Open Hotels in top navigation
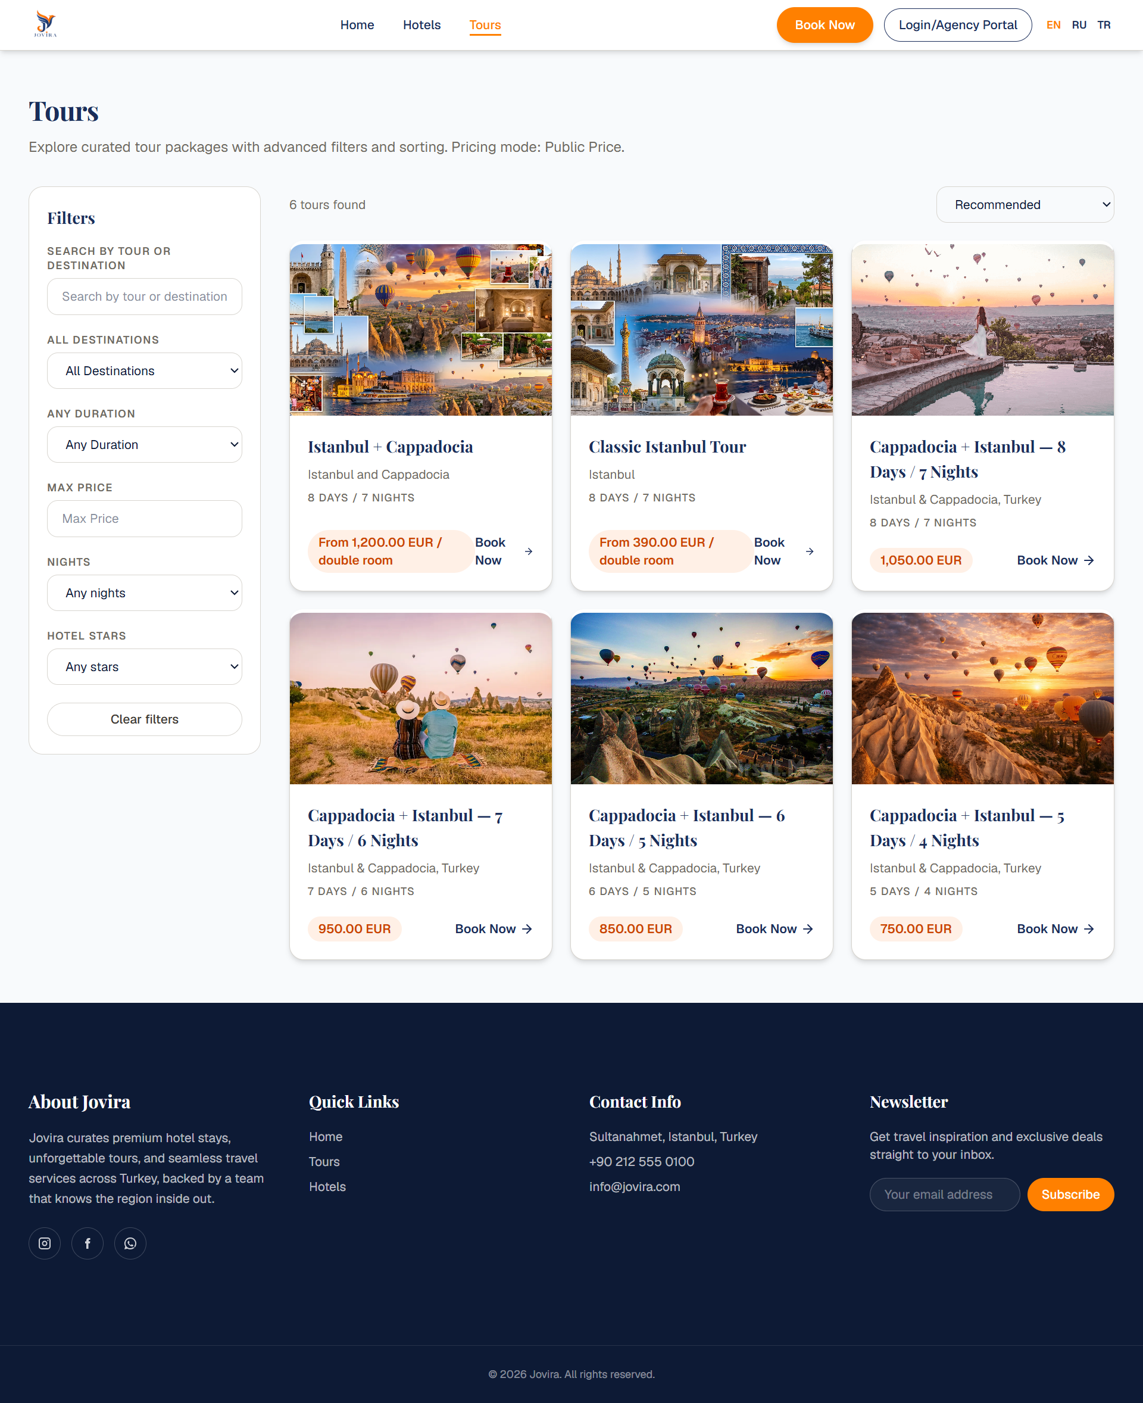 [421, 25]
